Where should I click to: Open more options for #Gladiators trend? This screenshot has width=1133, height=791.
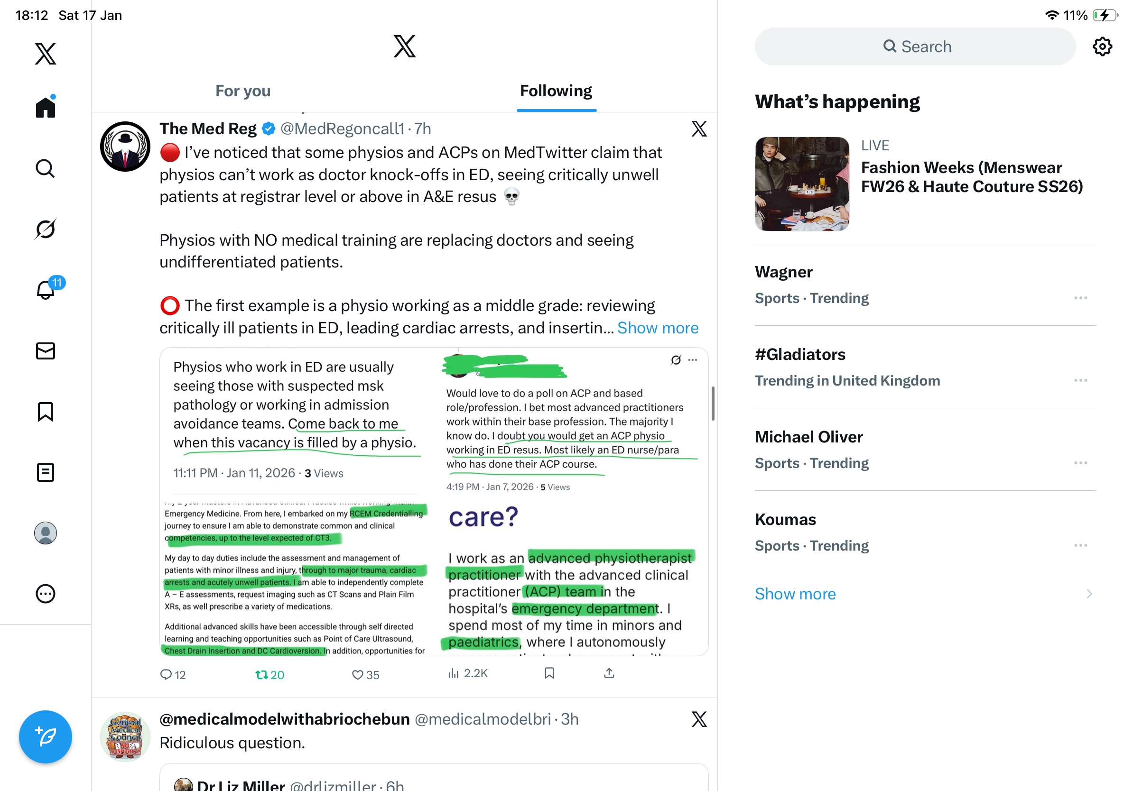click(x=1080, y=380)
